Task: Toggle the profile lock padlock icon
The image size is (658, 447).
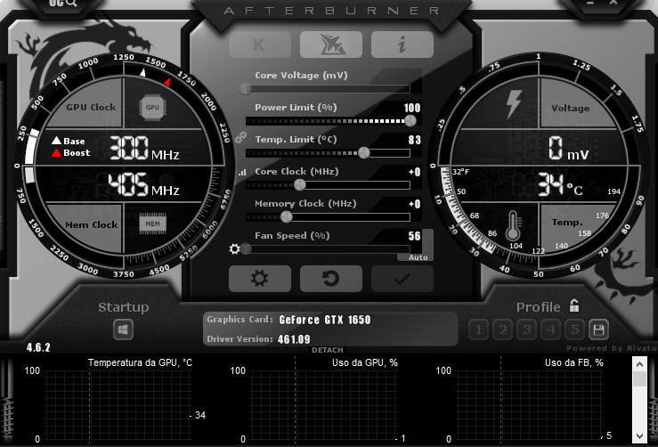Action: 574,306
